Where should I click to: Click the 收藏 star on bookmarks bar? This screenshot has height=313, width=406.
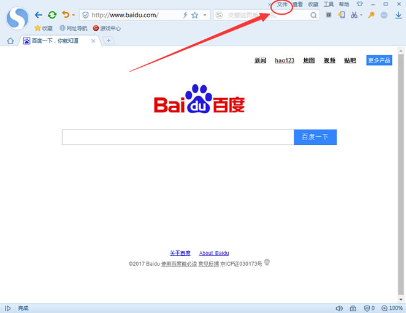44,28
